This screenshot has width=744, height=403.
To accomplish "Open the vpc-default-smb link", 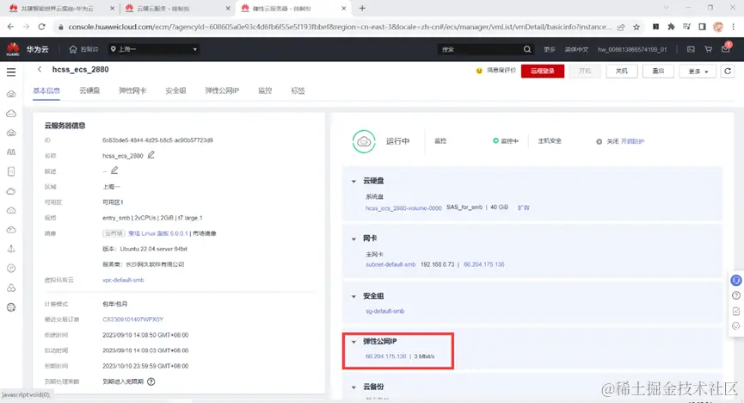I will [x=123, y=280].
